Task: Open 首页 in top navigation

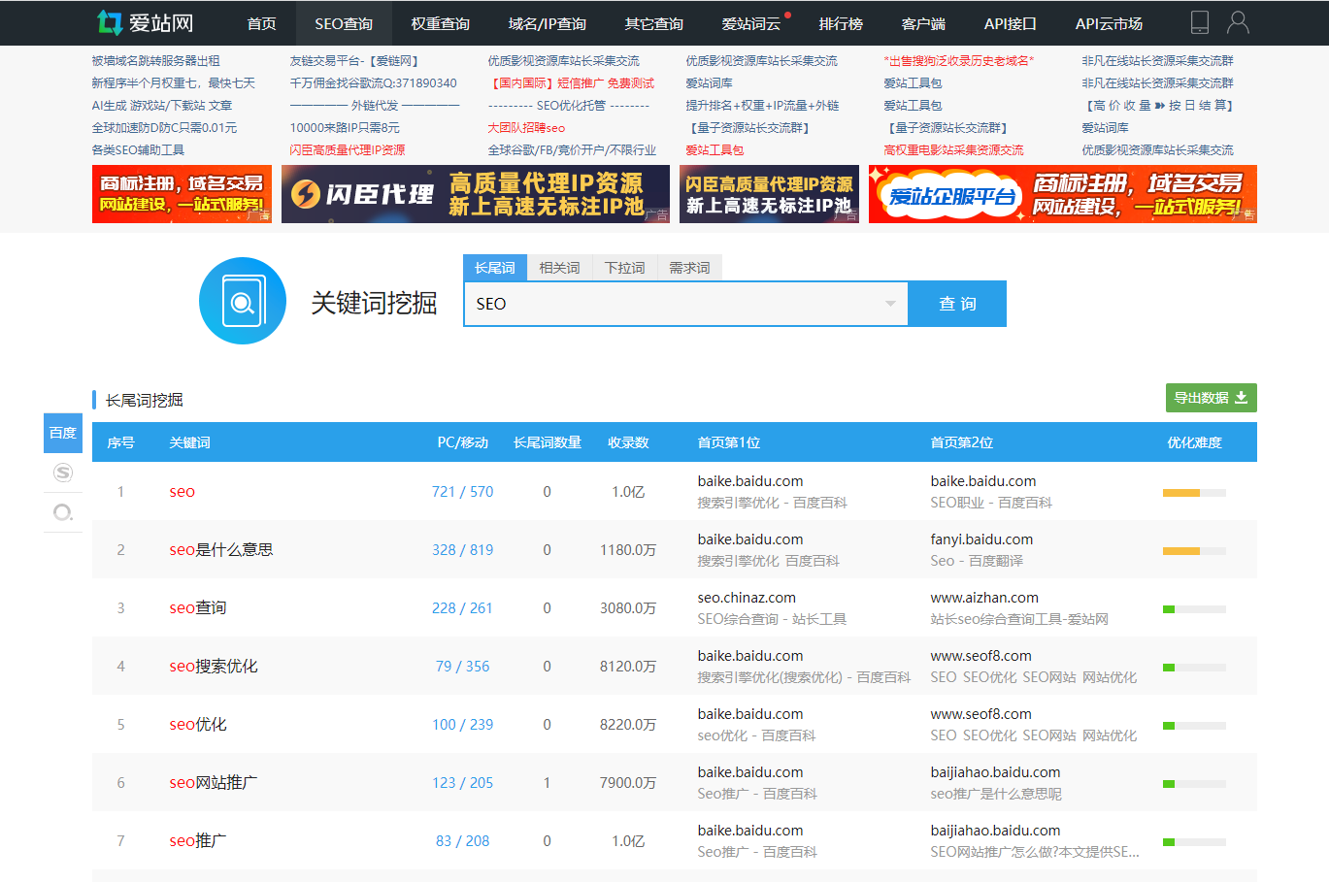Action: (261, 23)
